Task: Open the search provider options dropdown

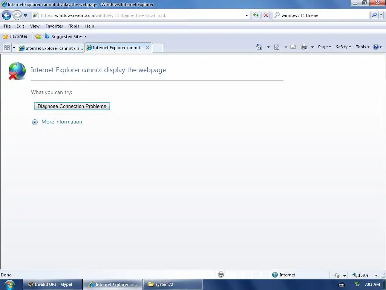Action: (x=381, y=15)
